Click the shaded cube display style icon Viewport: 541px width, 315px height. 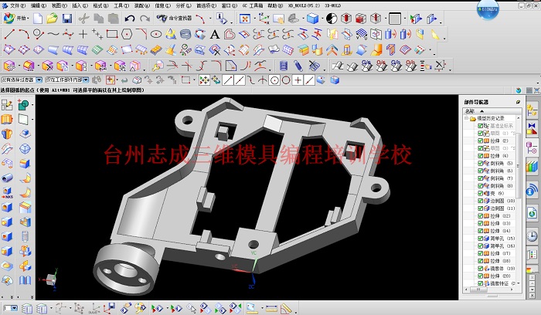click(x=312, y=19)
